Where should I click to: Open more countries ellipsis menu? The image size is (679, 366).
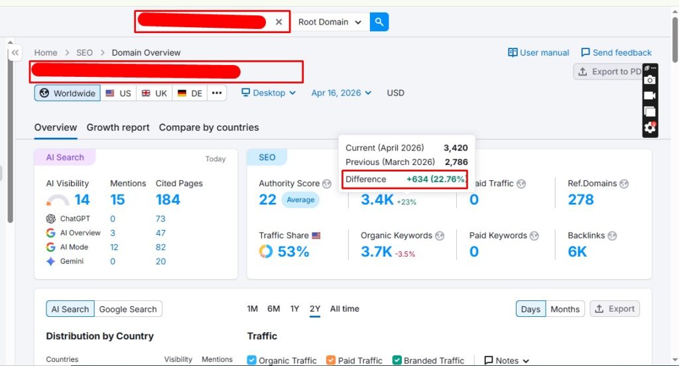[x=217, y=93]
